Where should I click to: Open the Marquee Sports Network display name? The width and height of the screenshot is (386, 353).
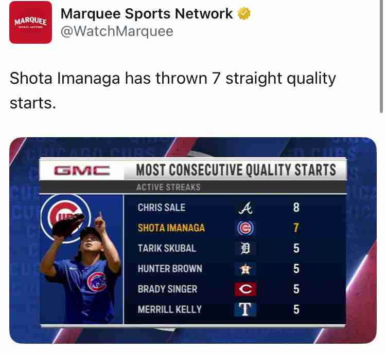[147, 13]
